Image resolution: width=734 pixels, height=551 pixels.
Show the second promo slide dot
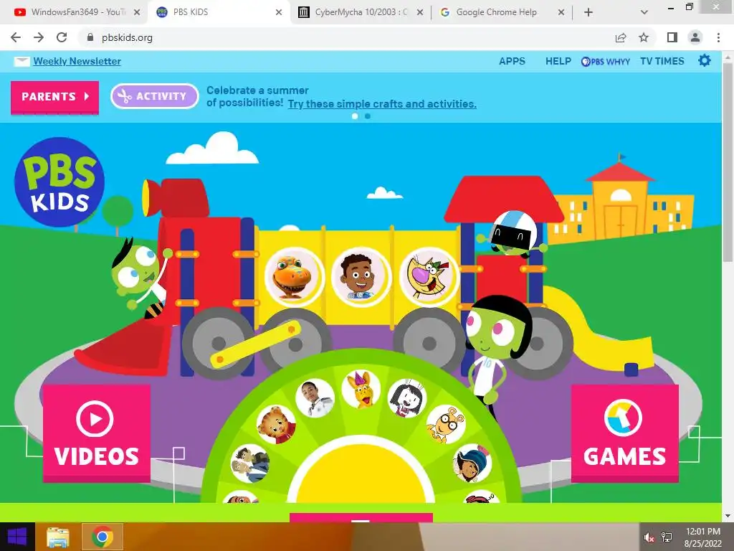[368, 116]
